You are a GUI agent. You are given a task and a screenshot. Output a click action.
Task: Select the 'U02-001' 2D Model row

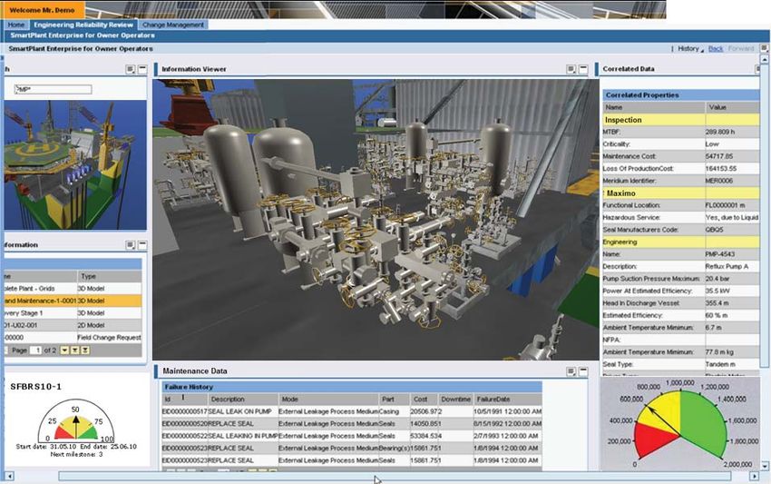[x=73, y=325]
